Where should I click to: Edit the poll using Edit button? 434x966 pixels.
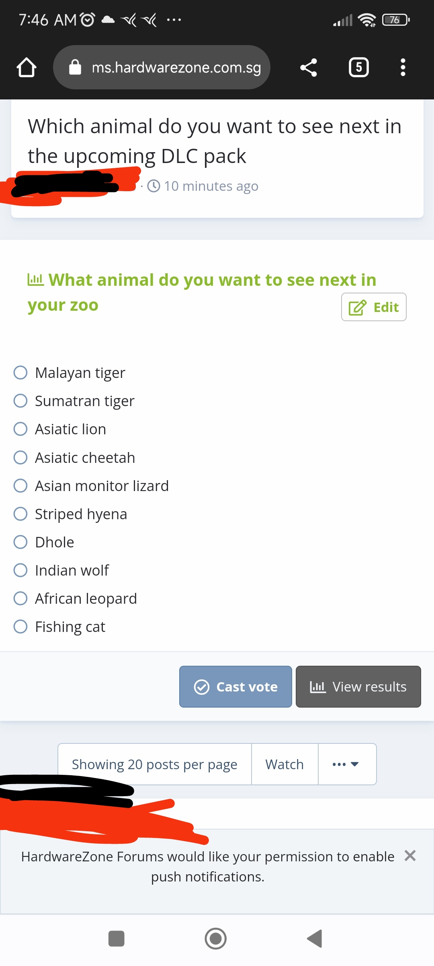click(374, 307)
